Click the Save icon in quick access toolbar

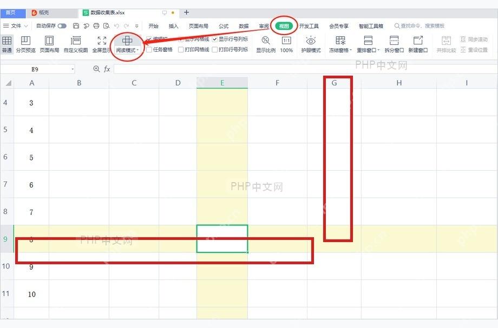[76, 26]
